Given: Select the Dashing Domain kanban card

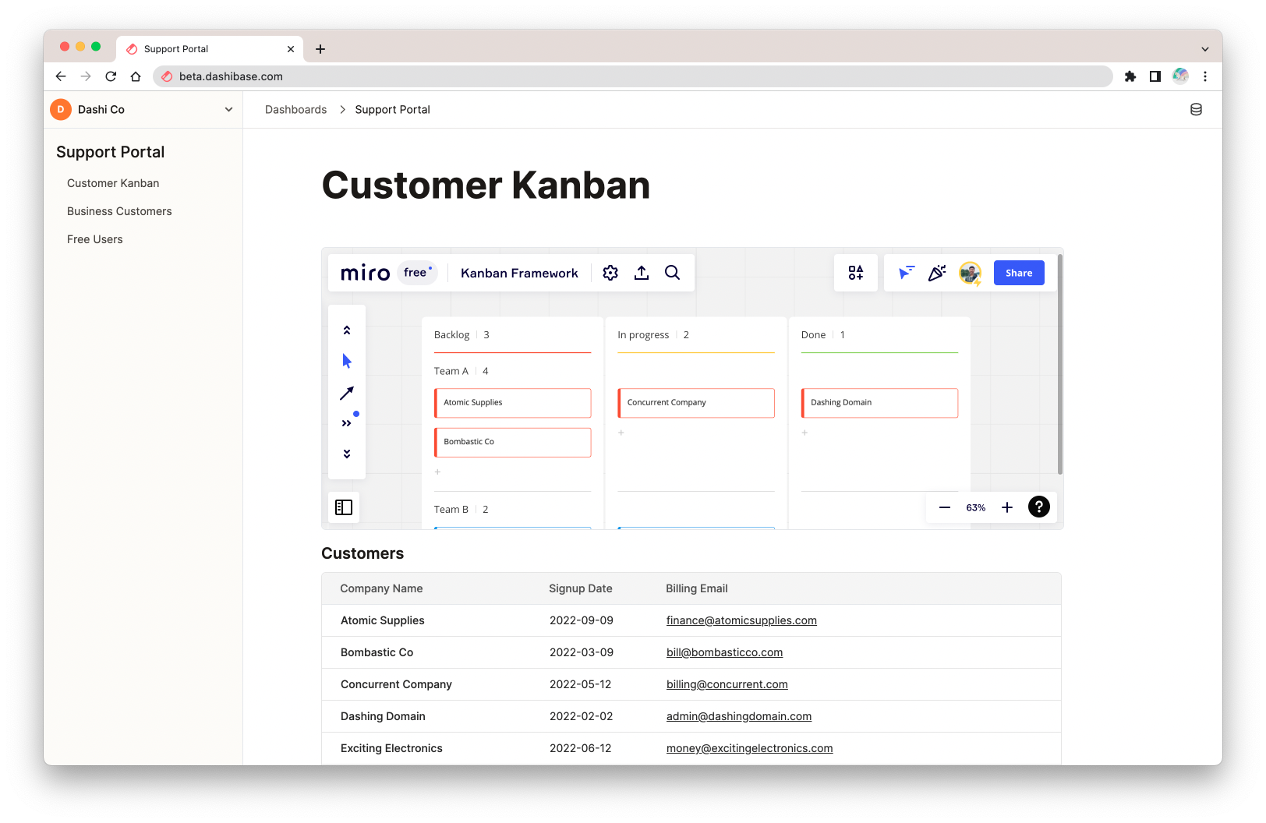Looking at the screenshot, I should (x=879, y=403).
